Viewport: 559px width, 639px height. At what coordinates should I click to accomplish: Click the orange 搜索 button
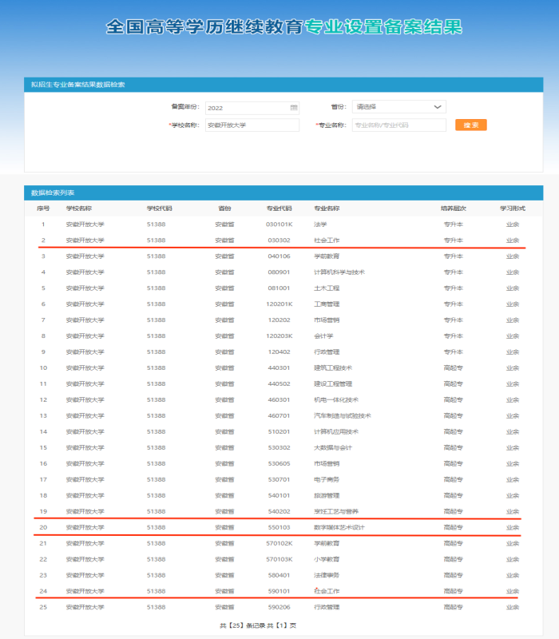pyautogui.click(x=470, y=125)
